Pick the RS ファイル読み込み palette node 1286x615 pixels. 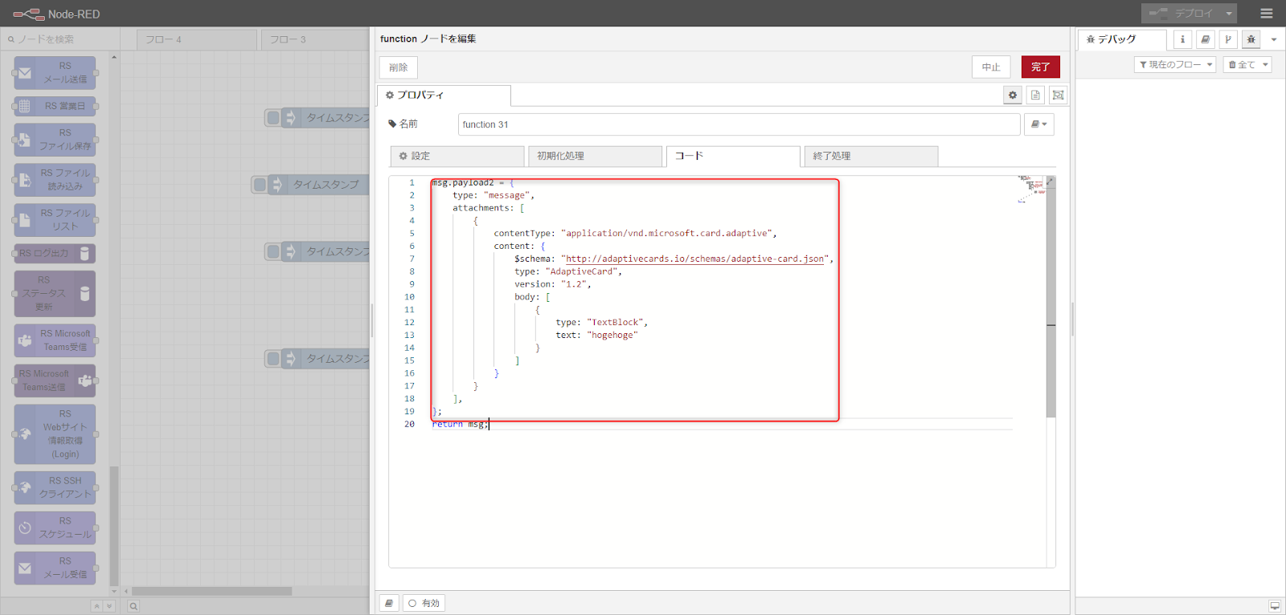55,180
